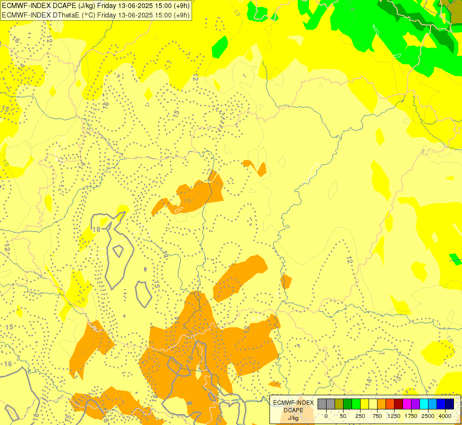Select the olive legend color swatch
The image size is (462, 425).
click(x=339, y=404)
